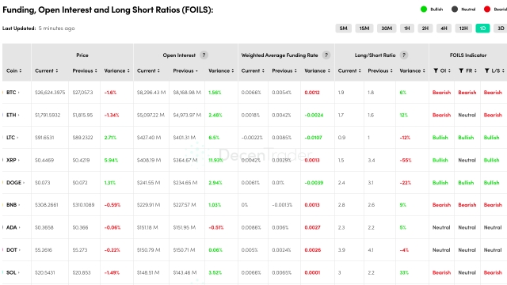Open the Weighted Average Funding Rate help icon

(326, 55)
